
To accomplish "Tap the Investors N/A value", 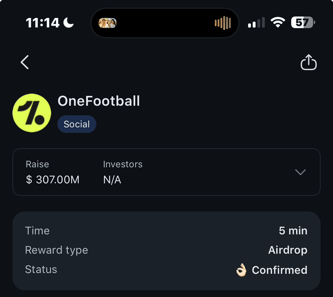I will [x=112, y=179].
